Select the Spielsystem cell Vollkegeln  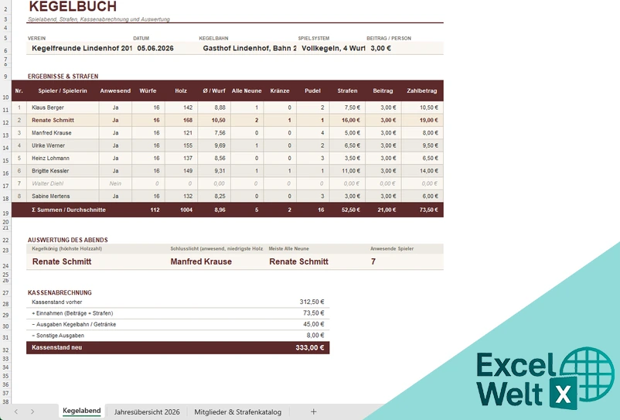point(332,48)
